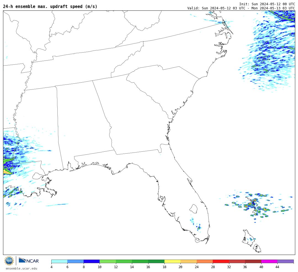Select the medium green 14-16 color swatch
This screenshot has width=298, height=272.
click(140, 261)
